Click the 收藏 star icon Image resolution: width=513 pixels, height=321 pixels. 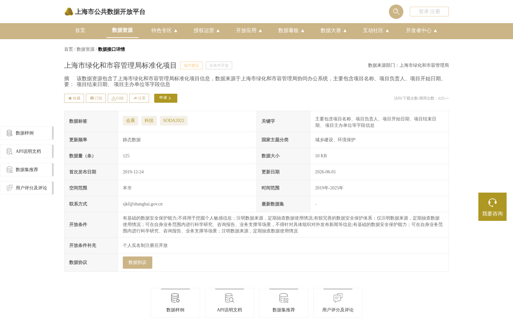(x=70, y=98)
